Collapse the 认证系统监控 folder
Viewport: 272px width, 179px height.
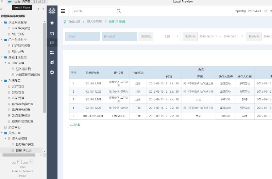2,22
